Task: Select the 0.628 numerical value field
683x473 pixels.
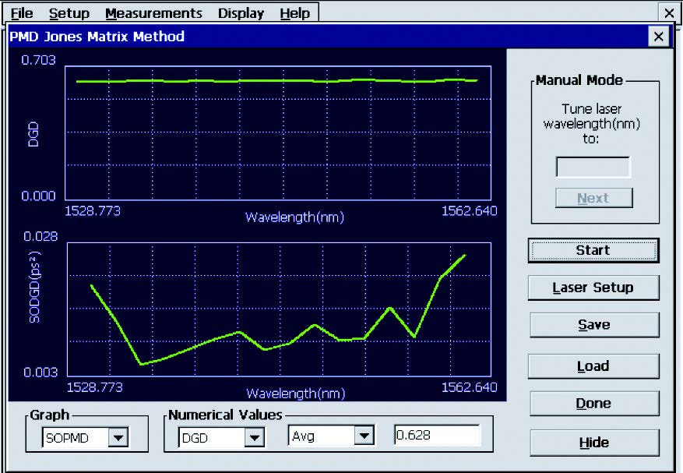Action: [x=436, y=436]
